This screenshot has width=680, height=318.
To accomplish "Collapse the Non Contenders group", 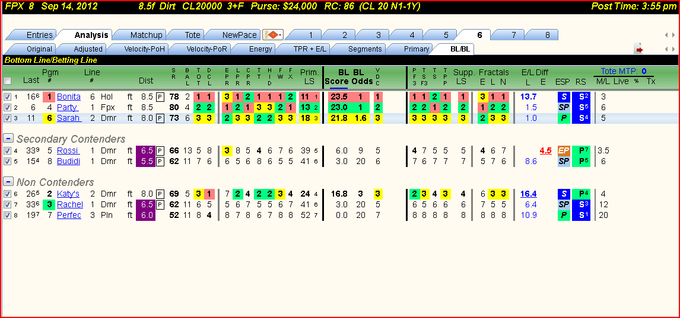I will (8, 181).
